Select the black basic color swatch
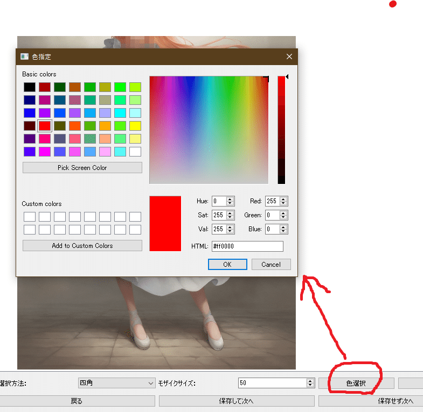Screen dimensions: 423x412 pyautogui.click(x=30, y=87)
